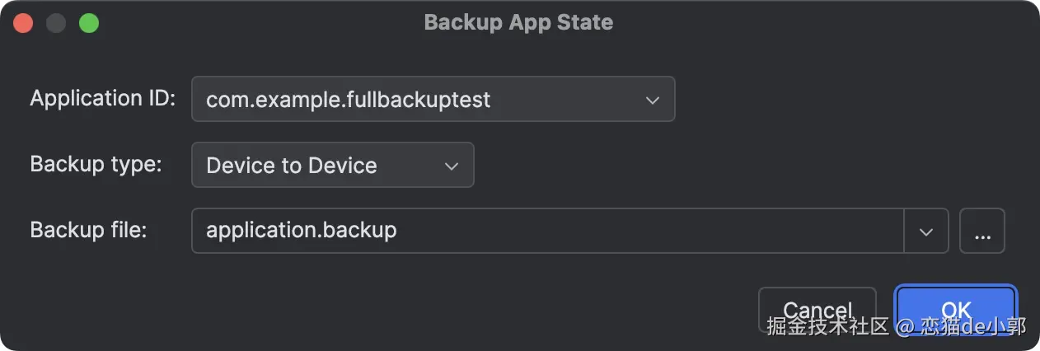Click the com.example.fullbackuptest package name text
1040x351 pixels.
pos(348,100)
